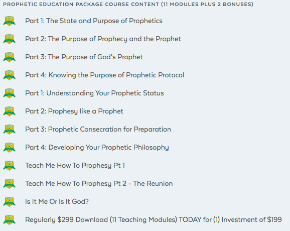Open Part 4: Knowing the Purpose of Prophetic Protocol
The image size is (290, 231).
click(x=105, y=75)
